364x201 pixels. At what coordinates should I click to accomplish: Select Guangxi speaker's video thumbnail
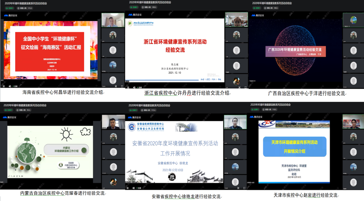point(353,20)
